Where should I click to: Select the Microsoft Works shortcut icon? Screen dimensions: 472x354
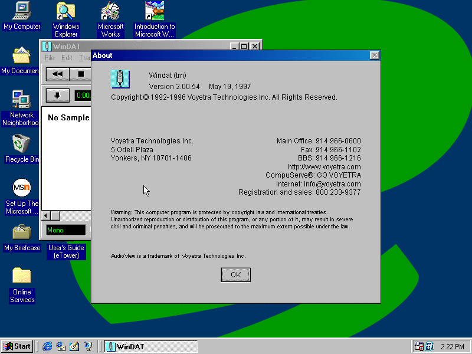(x=110, y=11)
